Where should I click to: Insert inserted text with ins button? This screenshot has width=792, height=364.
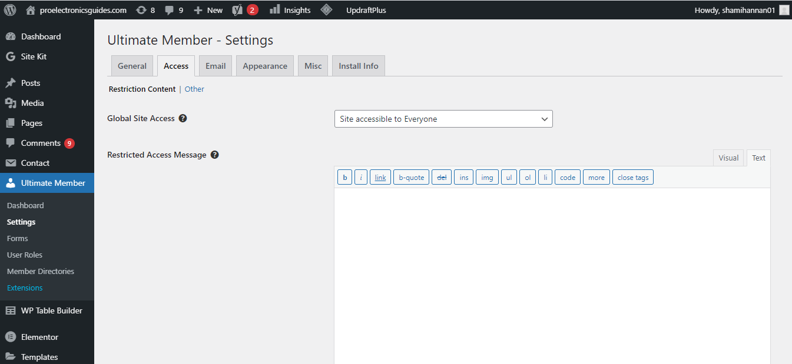464,177
